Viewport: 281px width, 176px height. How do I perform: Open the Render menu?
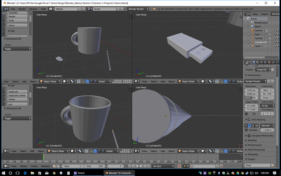(22, 9)
